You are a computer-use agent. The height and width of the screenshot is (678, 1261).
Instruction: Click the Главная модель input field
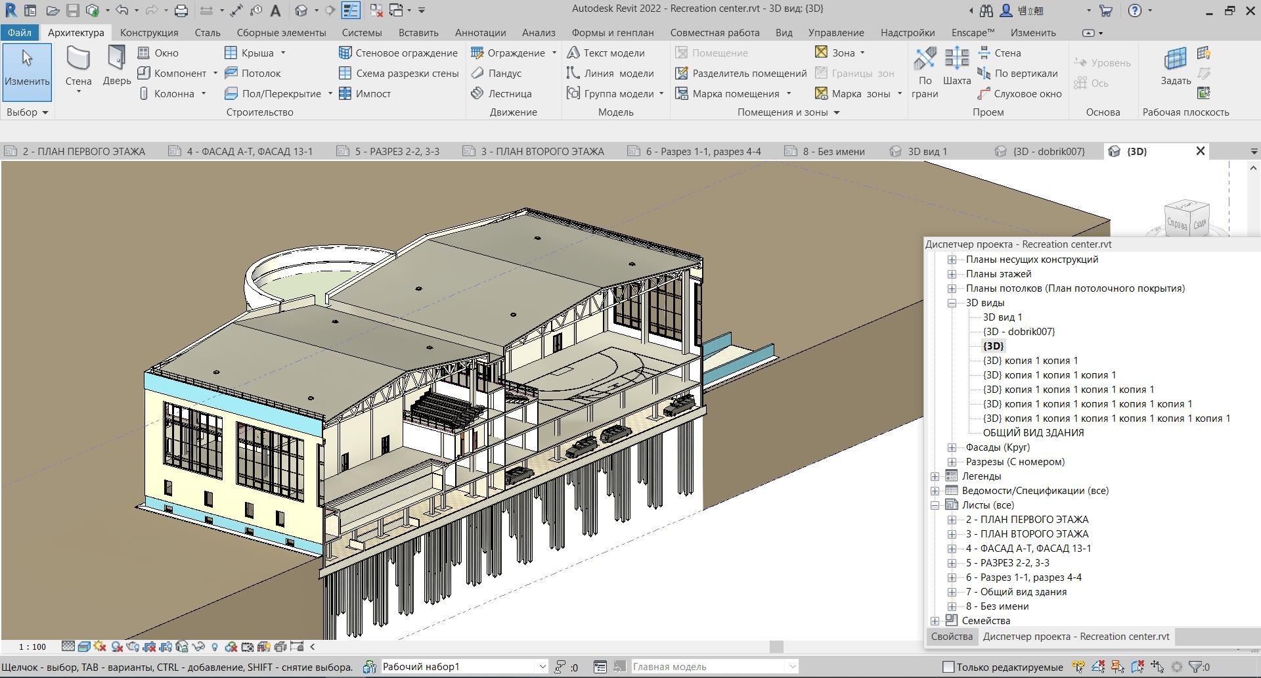(715, 666)
